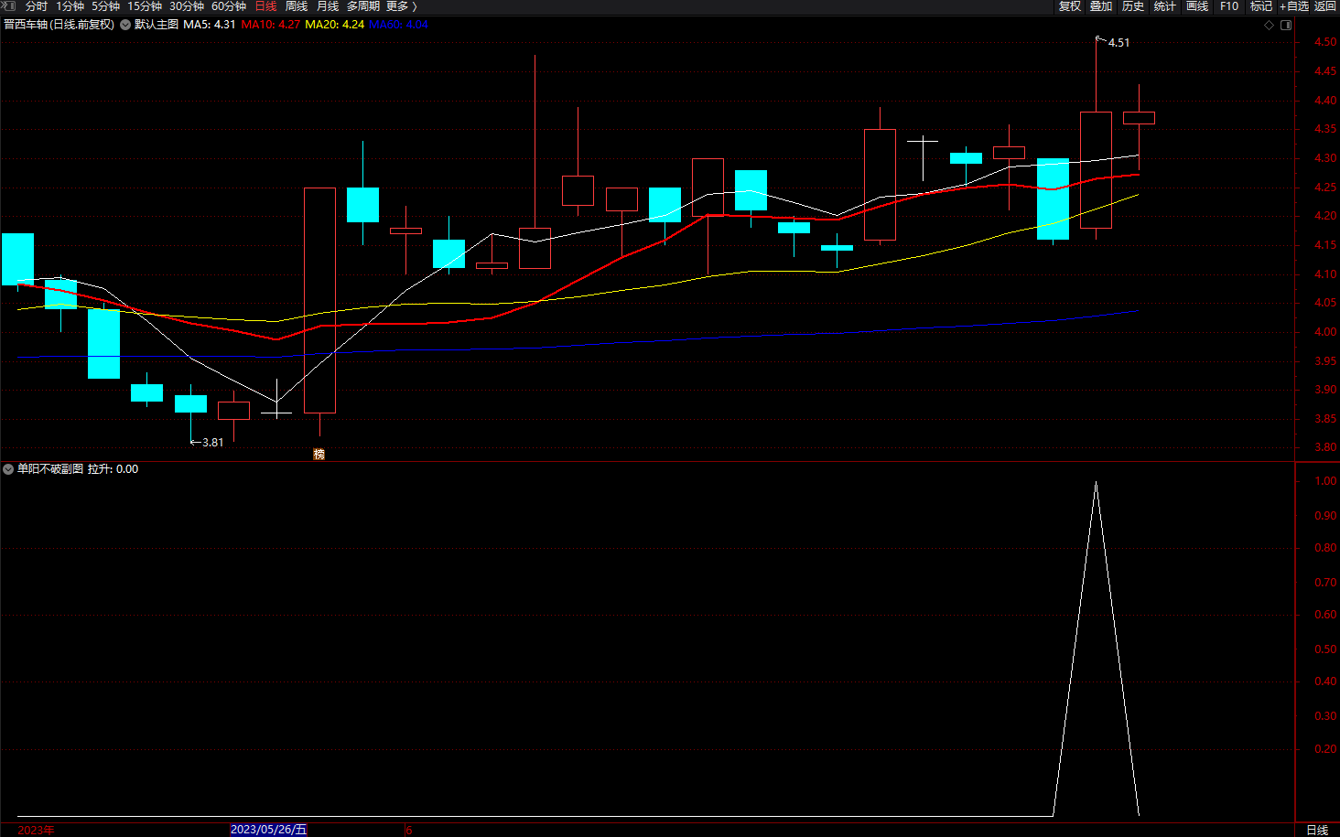Click the red MA10: 4.27 label
Image resolution: width=1340 pixels, height=837 pixels.
point(271,25)
